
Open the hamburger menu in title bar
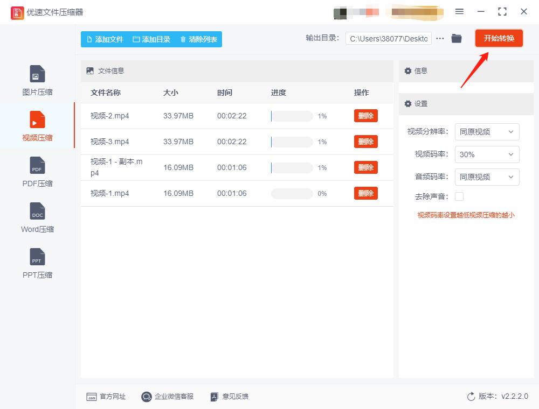tap(460, 11)
